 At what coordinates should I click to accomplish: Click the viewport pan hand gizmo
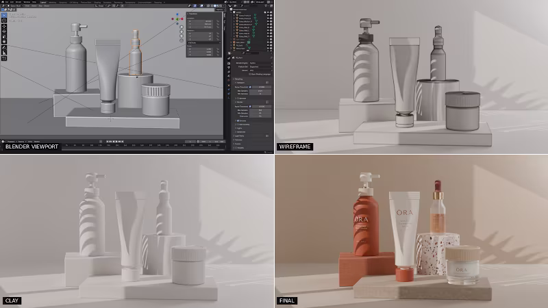click(x=182, y=31)
